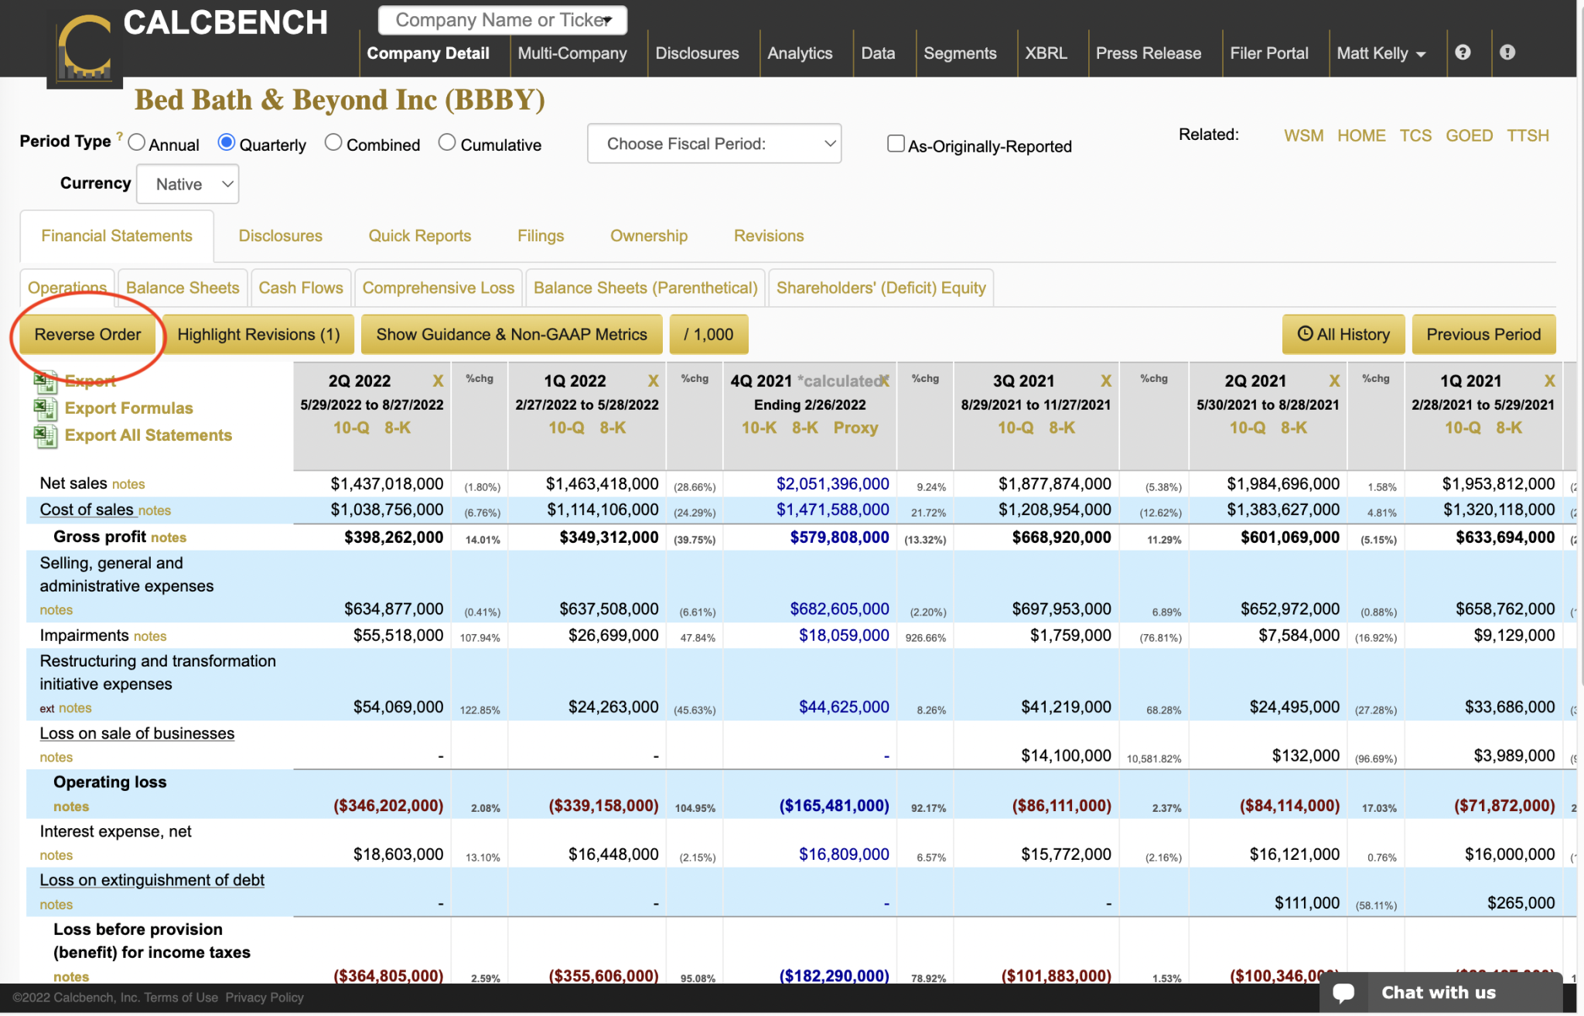Open the help question mark icon
Screen dimensions: 1584x1016
click(1462, 53)
